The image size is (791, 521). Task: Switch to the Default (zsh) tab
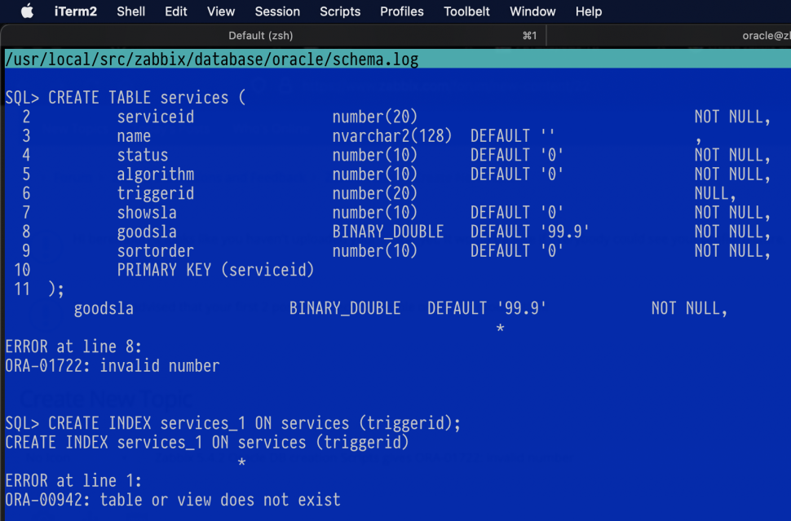pyautogui.click(x=261, y=35)
